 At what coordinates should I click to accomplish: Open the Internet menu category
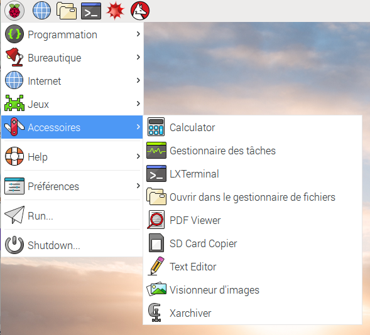(72, 80)
